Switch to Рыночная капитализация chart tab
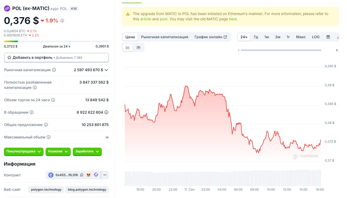The width and height of the screenshot is (347, 198). click(x=165, y=37)
